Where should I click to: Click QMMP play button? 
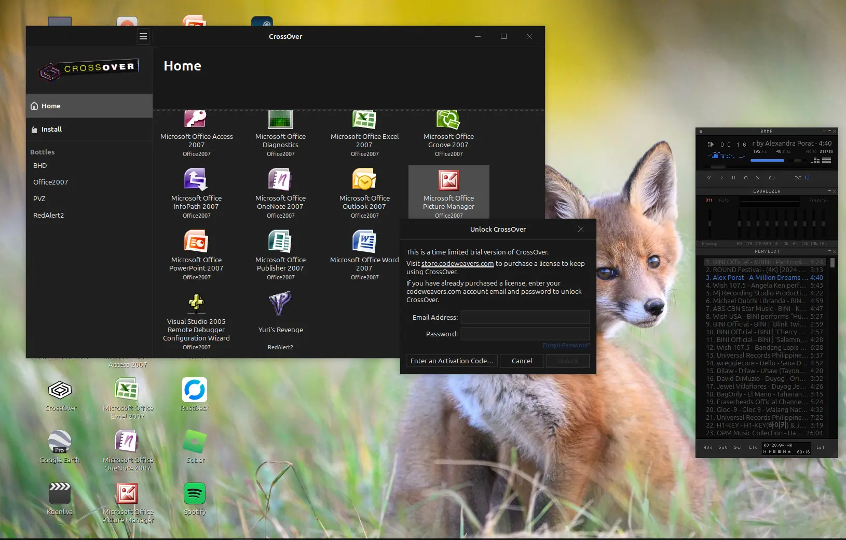point(721,178)
